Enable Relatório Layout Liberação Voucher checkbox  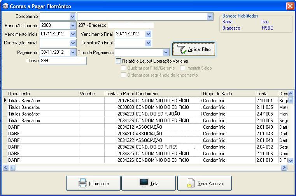[x=119, y=61]
